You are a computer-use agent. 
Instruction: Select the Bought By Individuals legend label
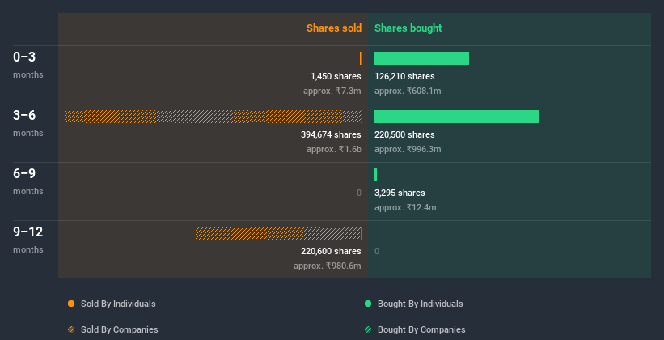(x=420, y=304)
